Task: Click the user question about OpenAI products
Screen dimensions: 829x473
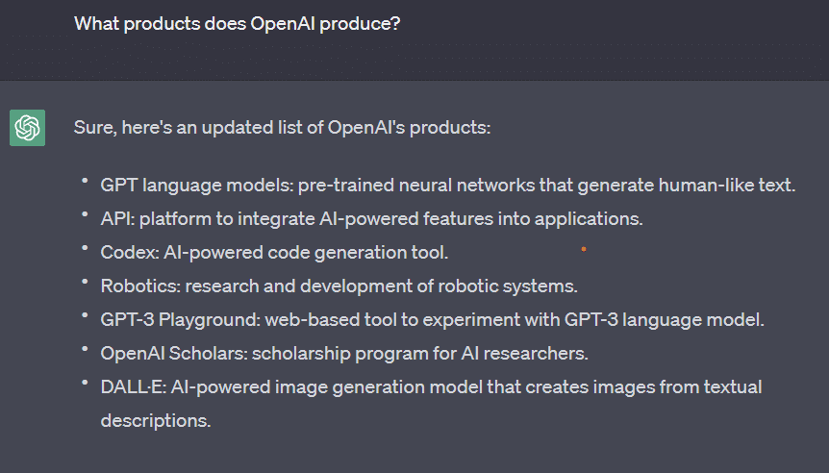Action: 237,24
